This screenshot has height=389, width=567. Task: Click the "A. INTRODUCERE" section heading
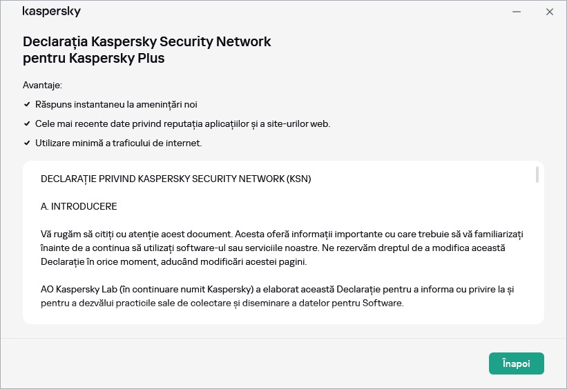79,206
